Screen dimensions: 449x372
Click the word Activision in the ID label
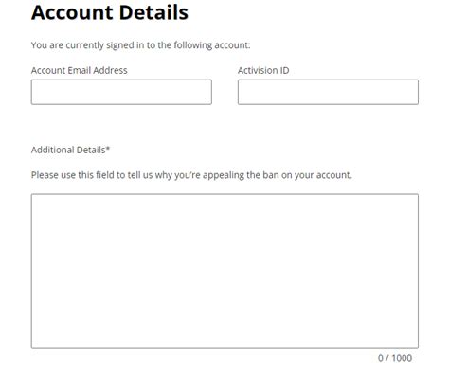click(x=258, y=70)
